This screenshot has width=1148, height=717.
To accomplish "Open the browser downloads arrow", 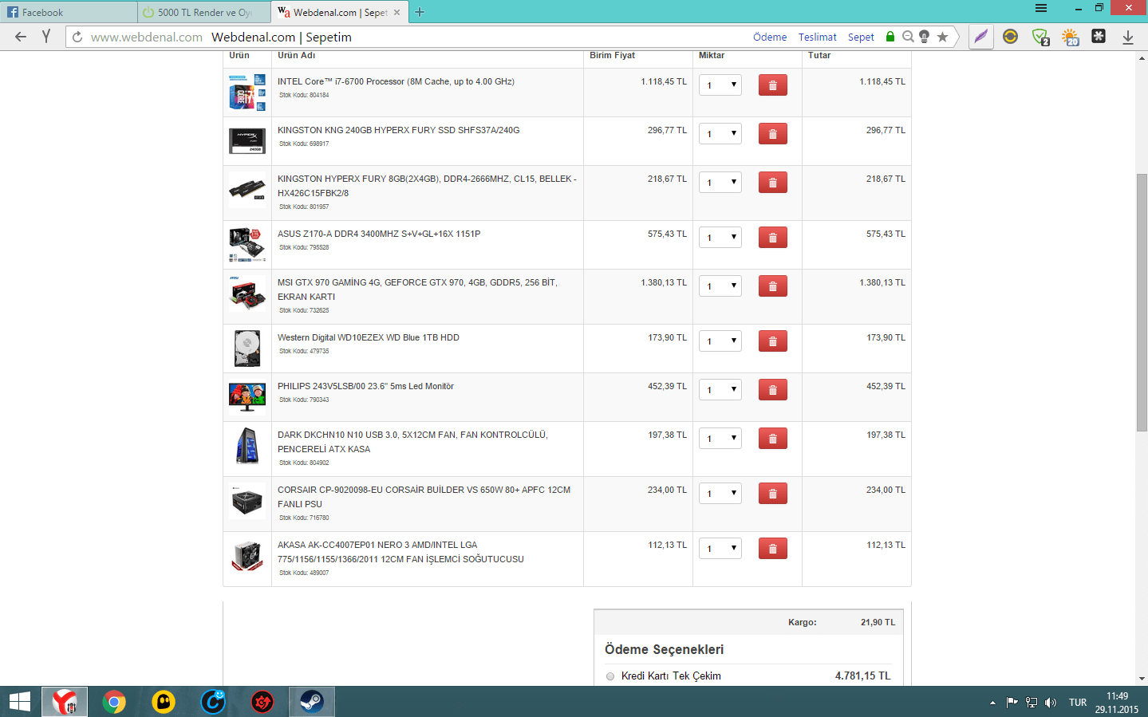I will point(1128,37).
